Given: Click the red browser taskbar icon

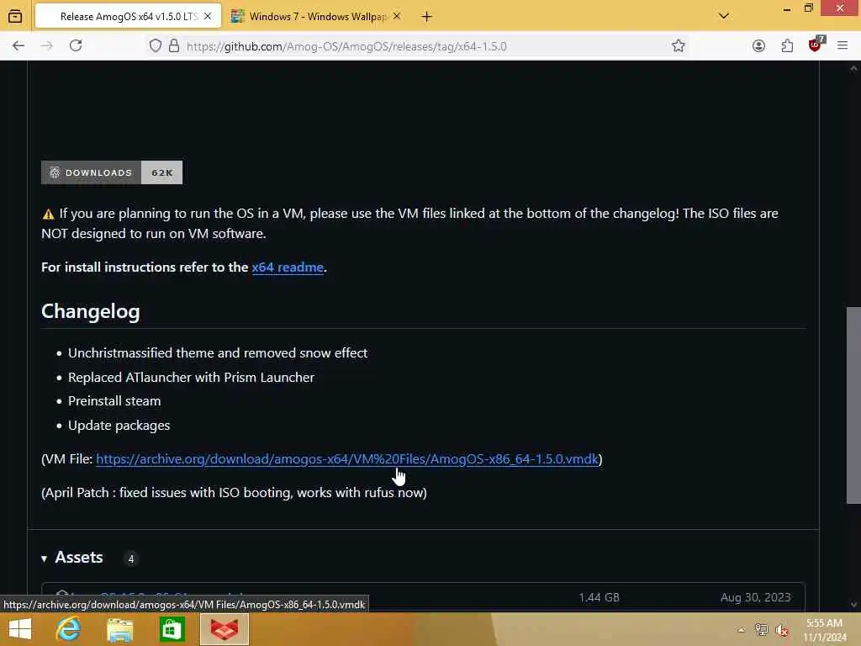Looking at the screenshot, I should click(224, 629).
